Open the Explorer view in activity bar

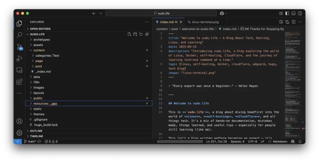click(x=19, y=23)
